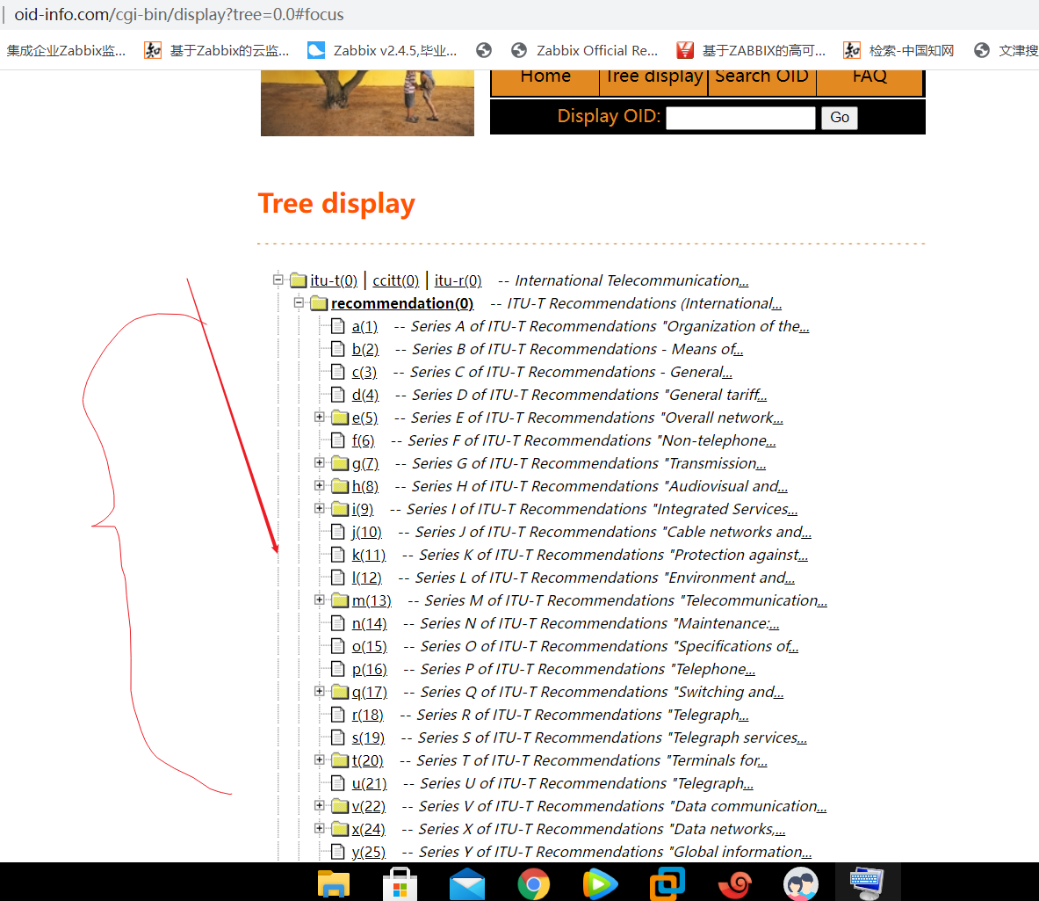Click the document icon beside k(11)
1039x901 pixels.
[338, 555]
